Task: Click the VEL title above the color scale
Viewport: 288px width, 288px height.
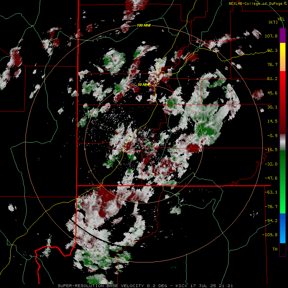Action: (281, 19)
